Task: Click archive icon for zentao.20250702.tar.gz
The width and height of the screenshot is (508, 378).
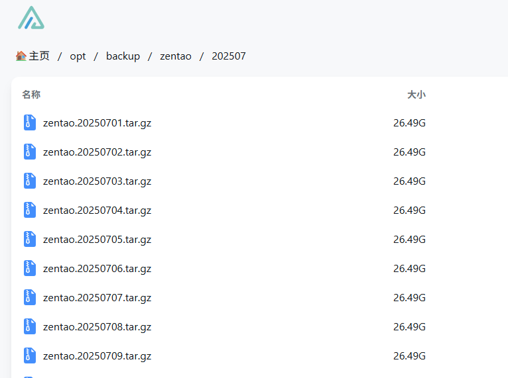Action: click(x=29, y=152)
